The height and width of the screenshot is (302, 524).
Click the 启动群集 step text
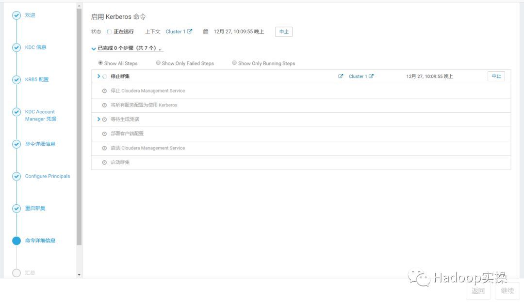120,162
